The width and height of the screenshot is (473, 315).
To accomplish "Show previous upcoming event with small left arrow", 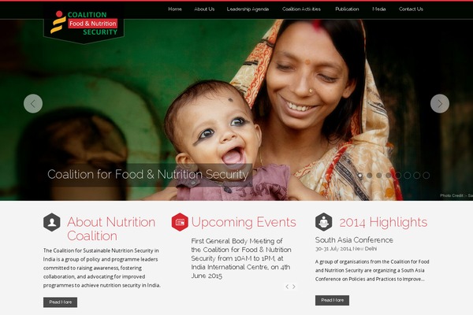I will (x=287, y=287).
